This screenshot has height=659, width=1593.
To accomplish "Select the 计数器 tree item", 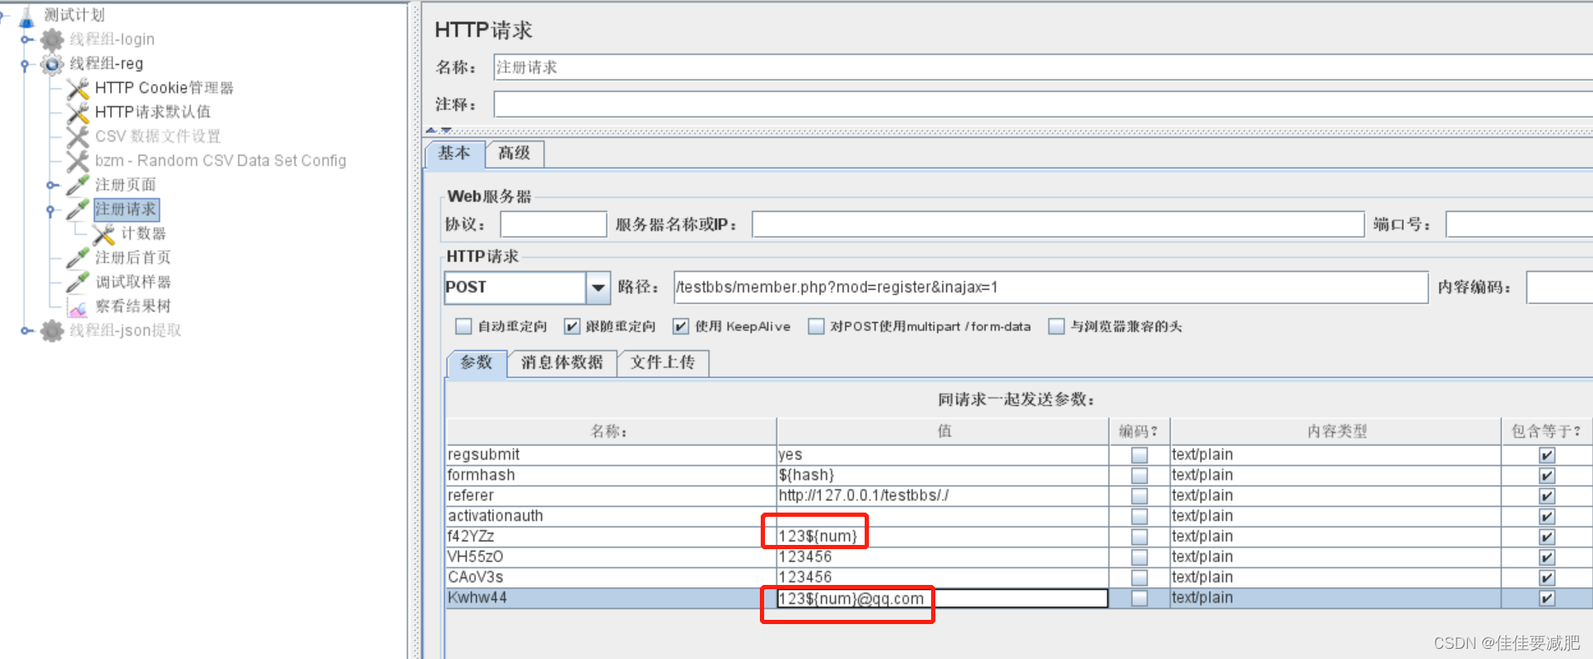I will 143,233.
